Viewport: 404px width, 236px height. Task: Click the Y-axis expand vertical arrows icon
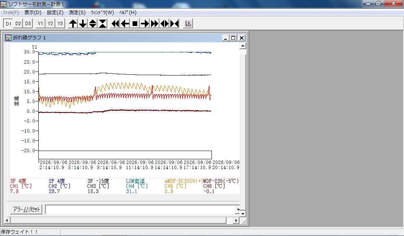(x=93, y=24)
